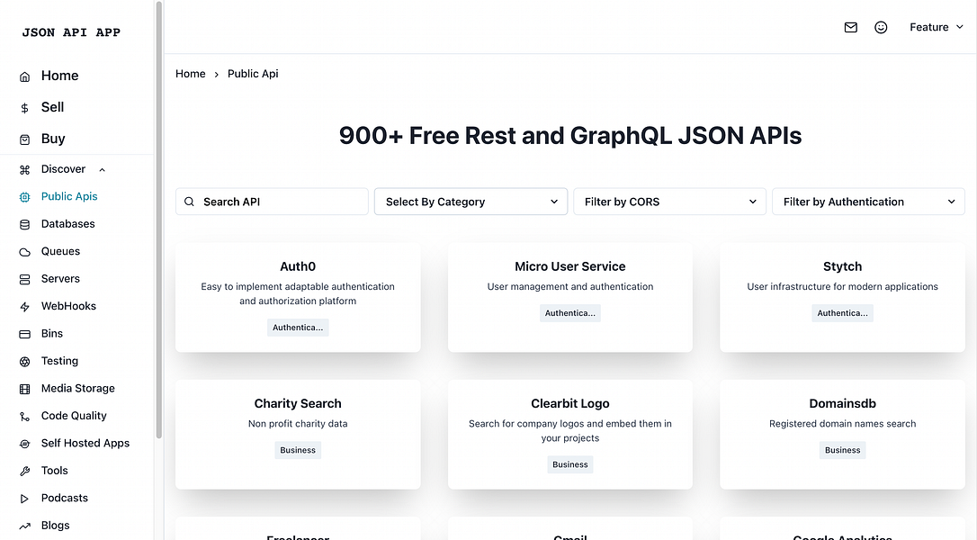Open Servers in the sidebar
Viewport: 977px width, 540px height.
[x=60, y=279]
